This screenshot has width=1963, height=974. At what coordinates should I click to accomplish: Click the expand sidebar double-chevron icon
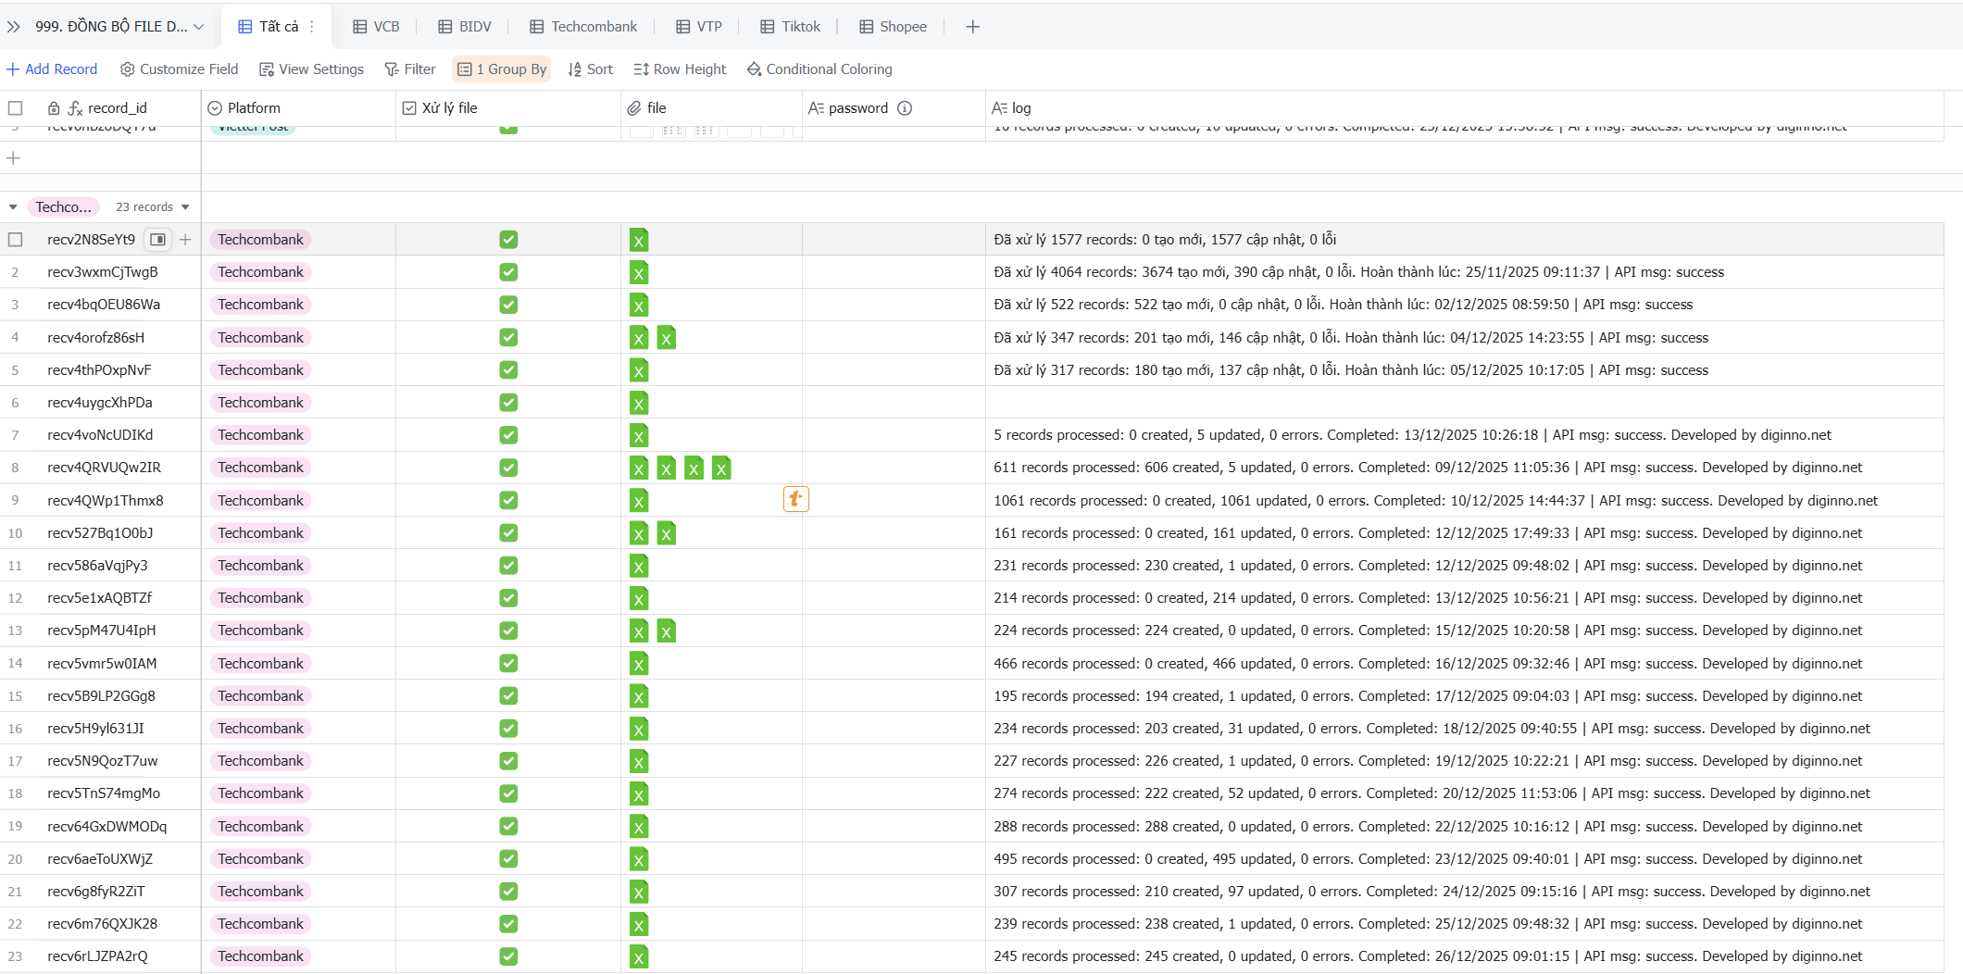pyautogui.click(x=14, y=27)
